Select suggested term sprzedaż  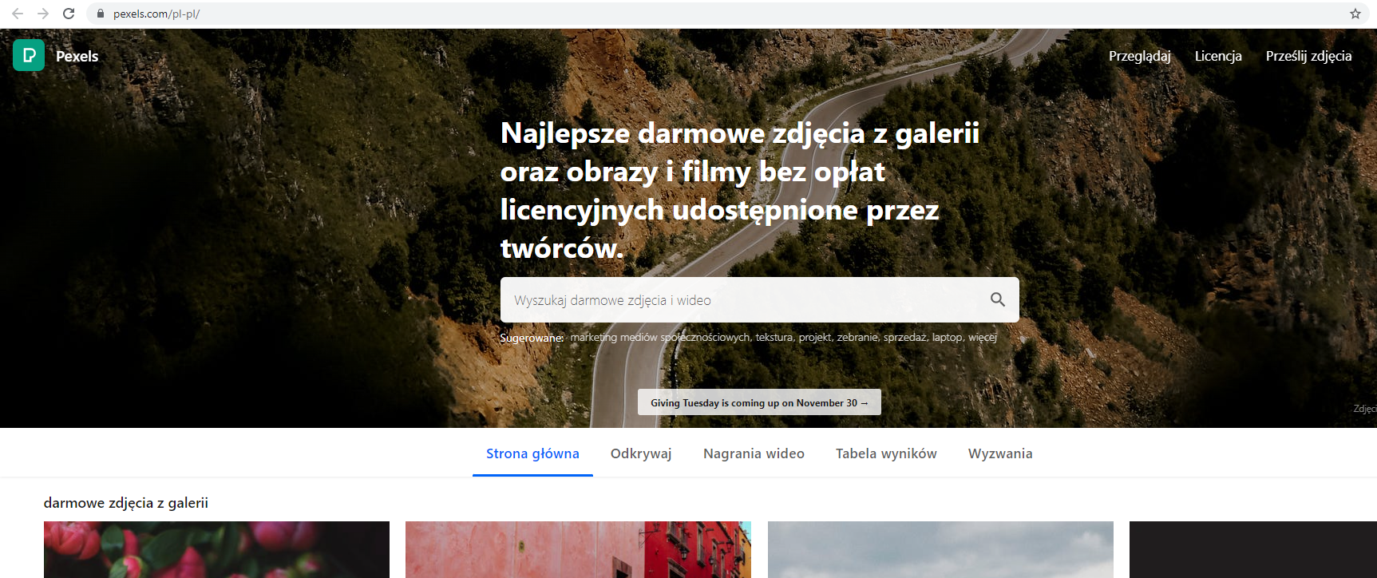[905, 337]
